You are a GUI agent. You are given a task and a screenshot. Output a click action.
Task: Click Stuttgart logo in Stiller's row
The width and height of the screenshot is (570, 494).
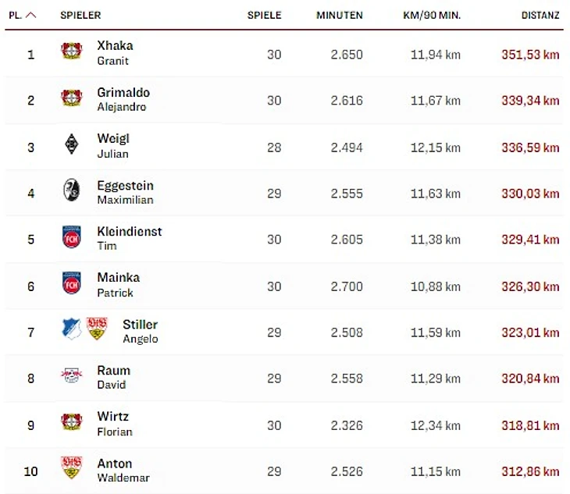pos(97,329)
